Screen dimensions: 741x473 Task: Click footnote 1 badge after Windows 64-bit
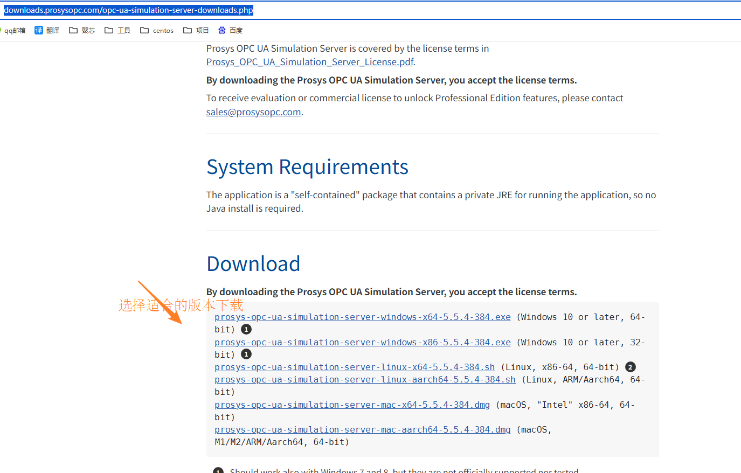[246, 329]
